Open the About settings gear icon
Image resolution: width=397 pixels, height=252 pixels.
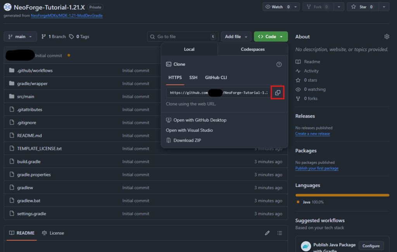pos(387,36)
